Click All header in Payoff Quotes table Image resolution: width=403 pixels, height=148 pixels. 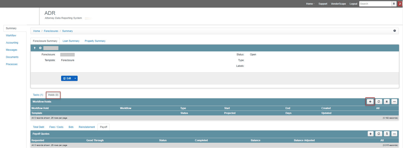coord(382,140)
